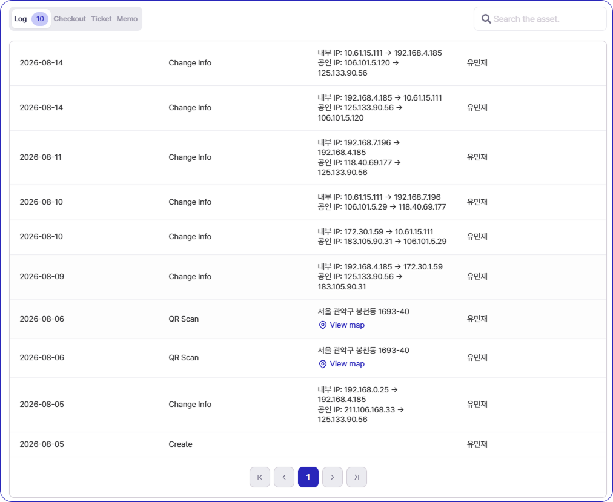Focus the Search the asset field

click(540, 19)
